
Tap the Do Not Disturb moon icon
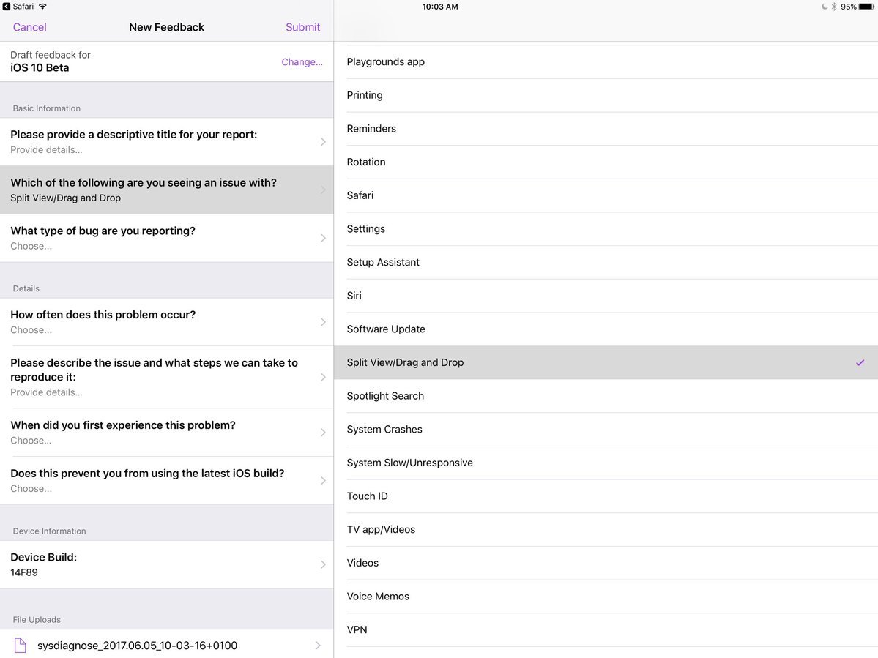click(x=824, y=7)
